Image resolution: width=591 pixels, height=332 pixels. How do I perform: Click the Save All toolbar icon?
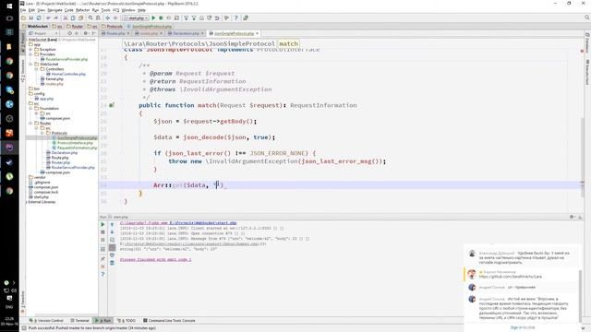(30, 18)
